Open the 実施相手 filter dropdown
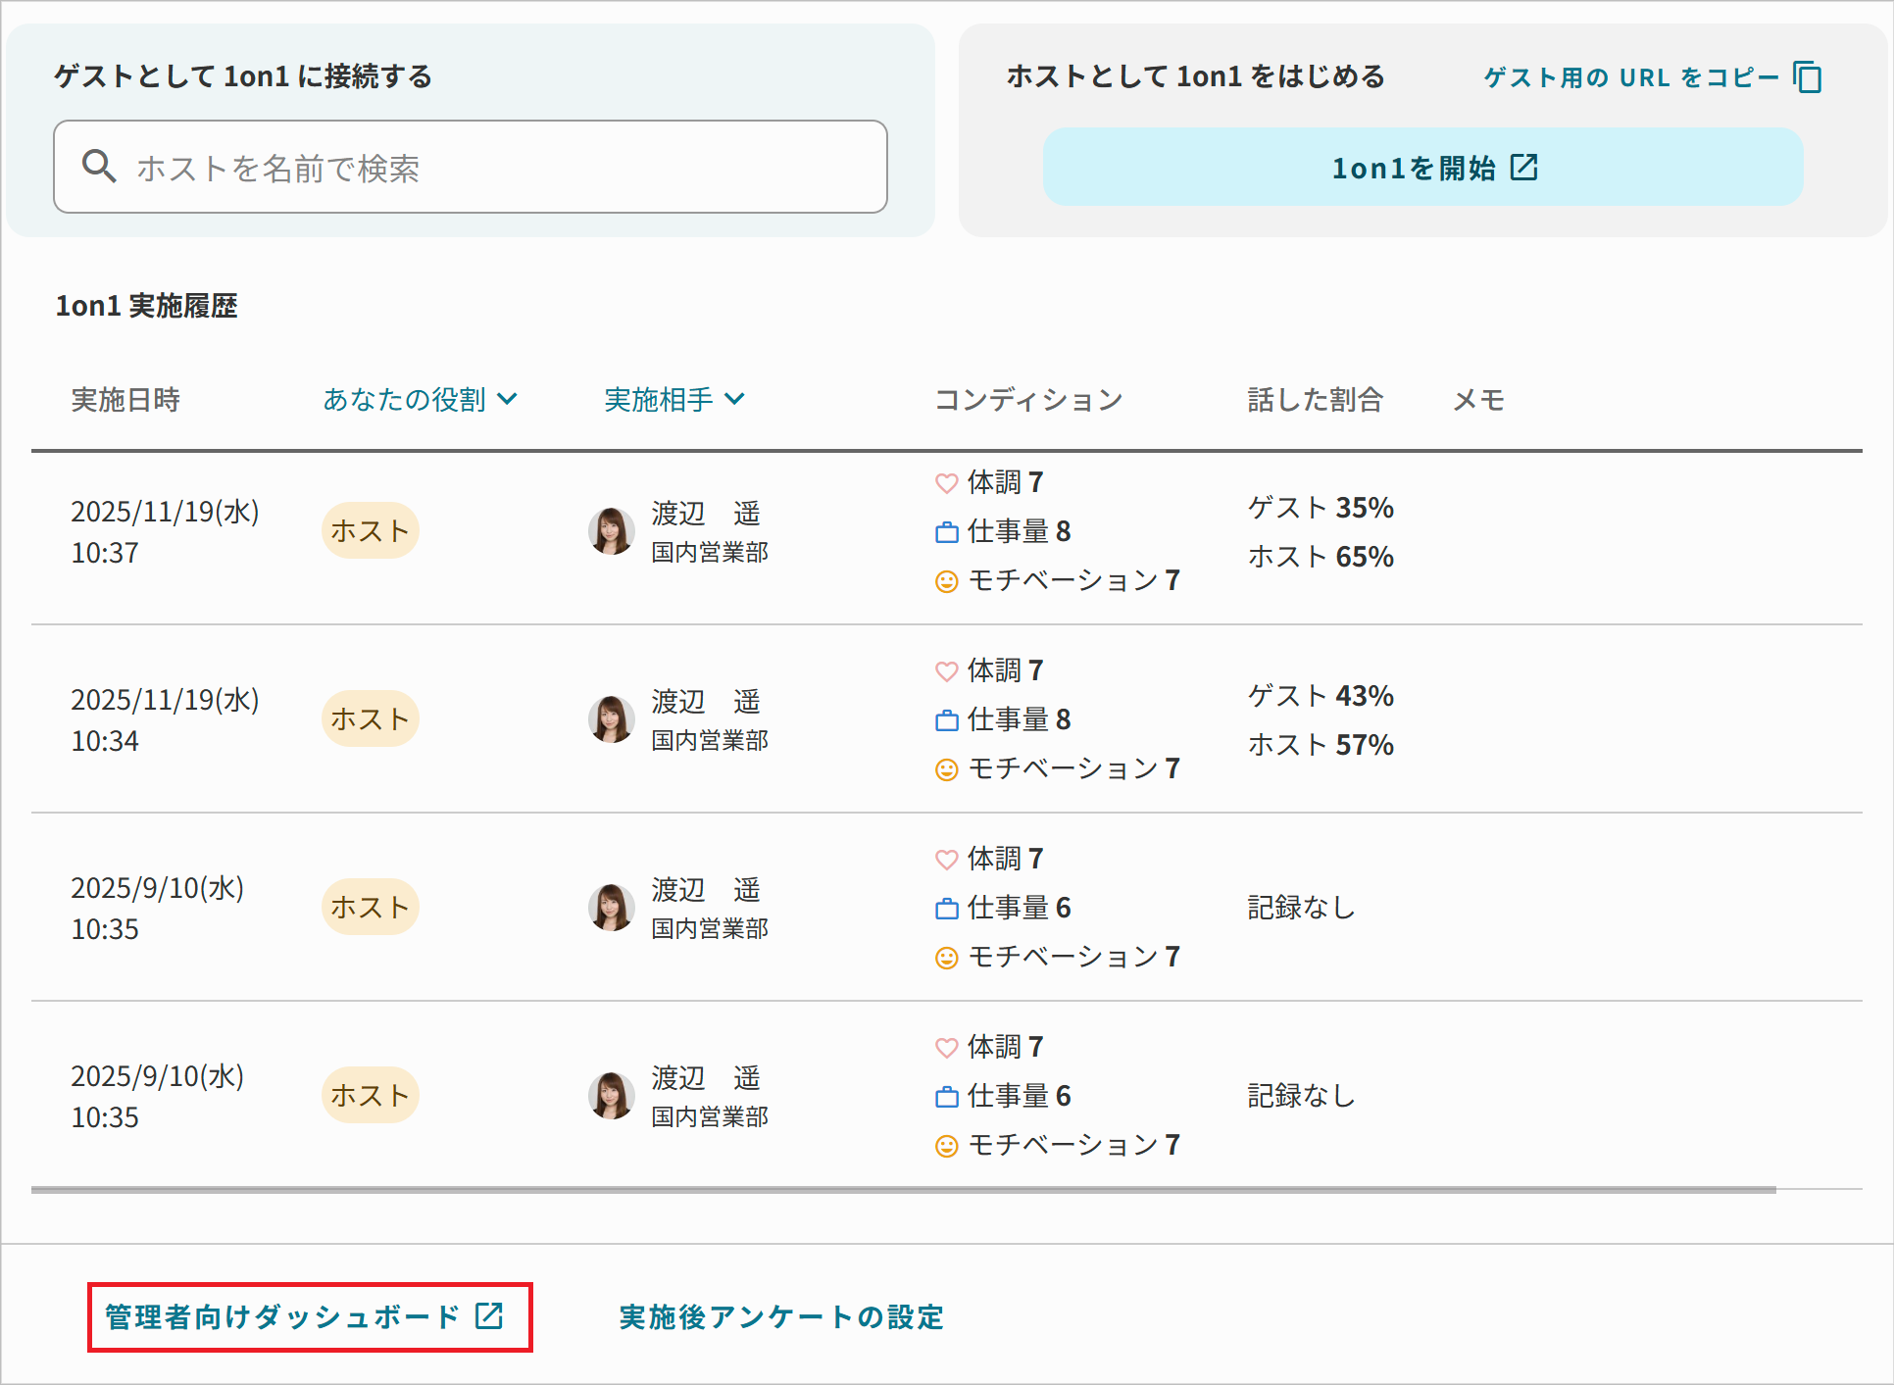The height and width of the screenshot is (1385, 1894). pyautogui.click(x=674, y=399)
